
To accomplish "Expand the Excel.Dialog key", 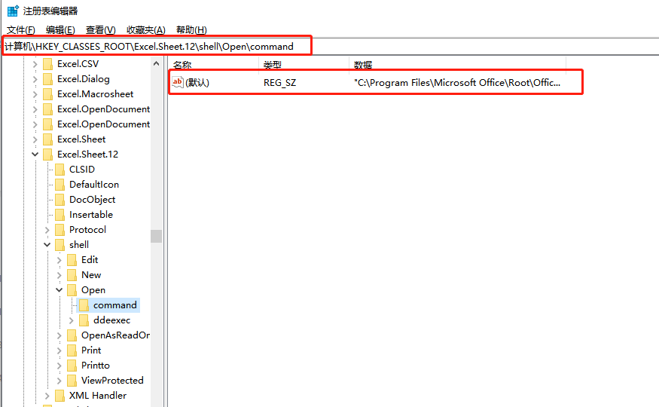I will point(35,79).
